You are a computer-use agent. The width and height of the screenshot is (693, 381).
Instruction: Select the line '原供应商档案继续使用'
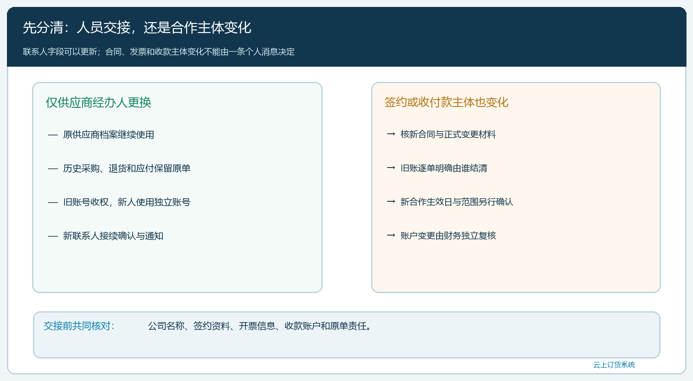pos(108,135)
